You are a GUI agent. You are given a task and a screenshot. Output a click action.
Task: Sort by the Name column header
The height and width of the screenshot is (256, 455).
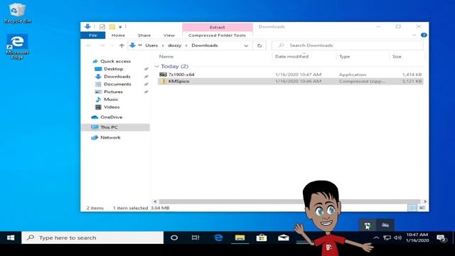click(166, 57)
